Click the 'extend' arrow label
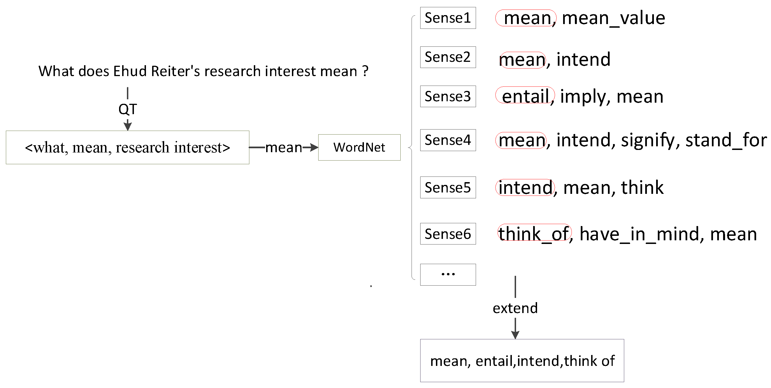 [515, 308]
